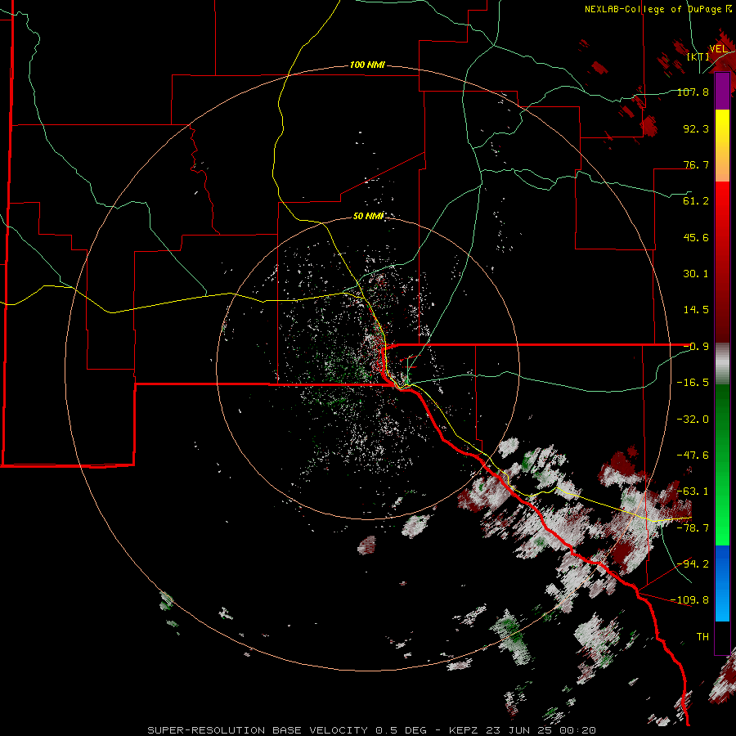The image size is (736, 736).
Task: Click the 30.1 value on the velocity scale
Action: (696, 274)
